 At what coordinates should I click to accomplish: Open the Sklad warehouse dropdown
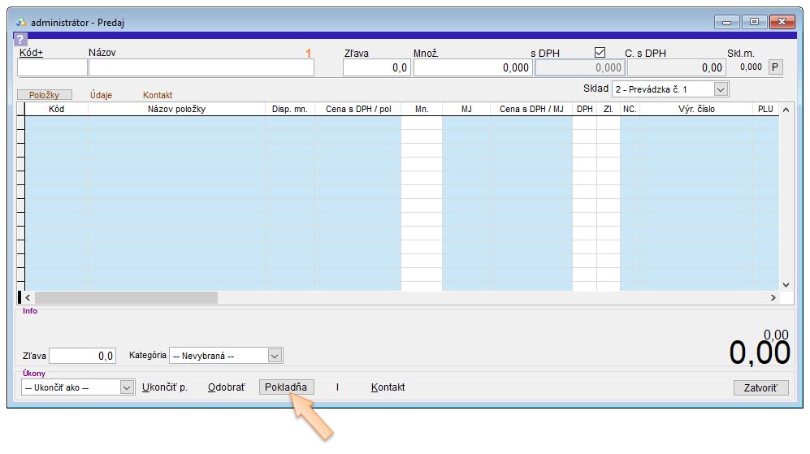click(x=720, y=89)
